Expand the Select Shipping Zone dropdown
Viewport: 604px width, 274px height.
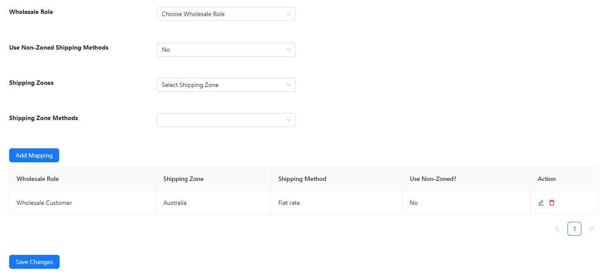[226, 85]
